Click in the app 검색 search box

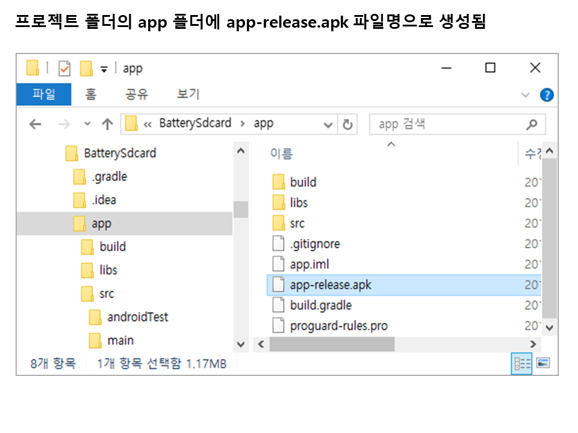[446, 124]
